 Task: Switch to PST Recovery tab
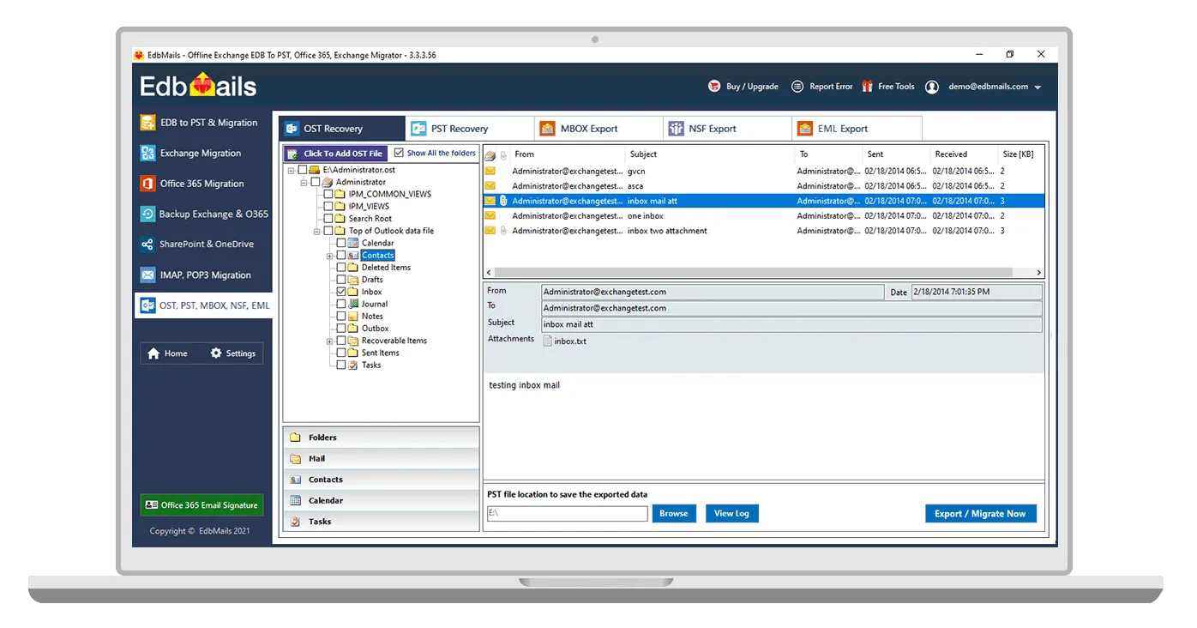click(x=470, y=129)
